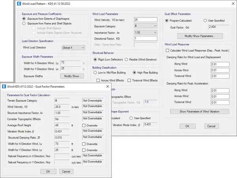The height and width of the screenshot is (178, 237).
Task: Select Flexible (Wind-Sensitive) structural behavior
Action: tap(126, 60)
